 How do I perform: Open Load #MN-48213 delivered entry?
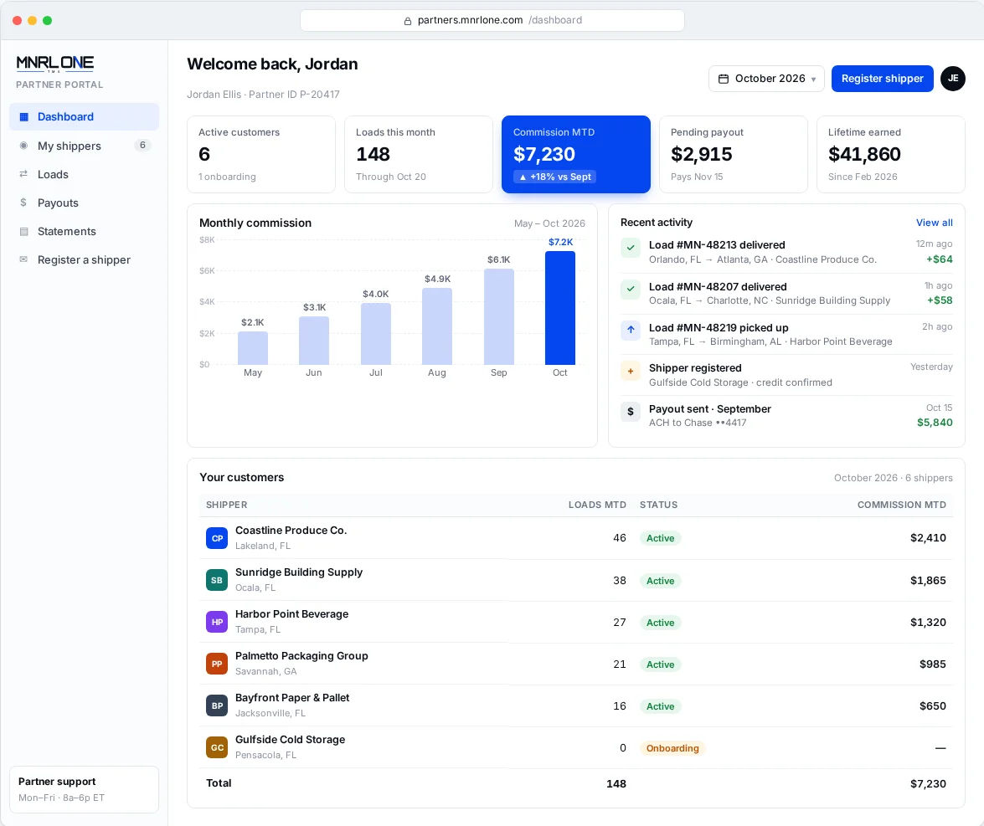(786, 252)
